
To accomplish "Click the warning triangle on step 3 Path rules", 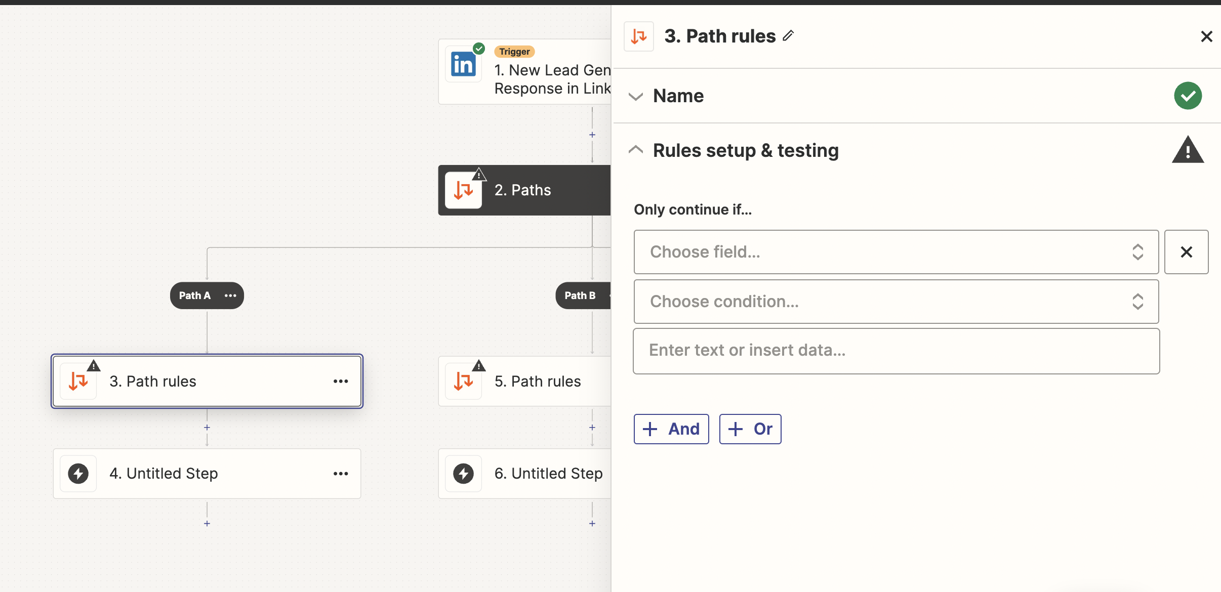I will pyautogui.click(x=94, y=365).
